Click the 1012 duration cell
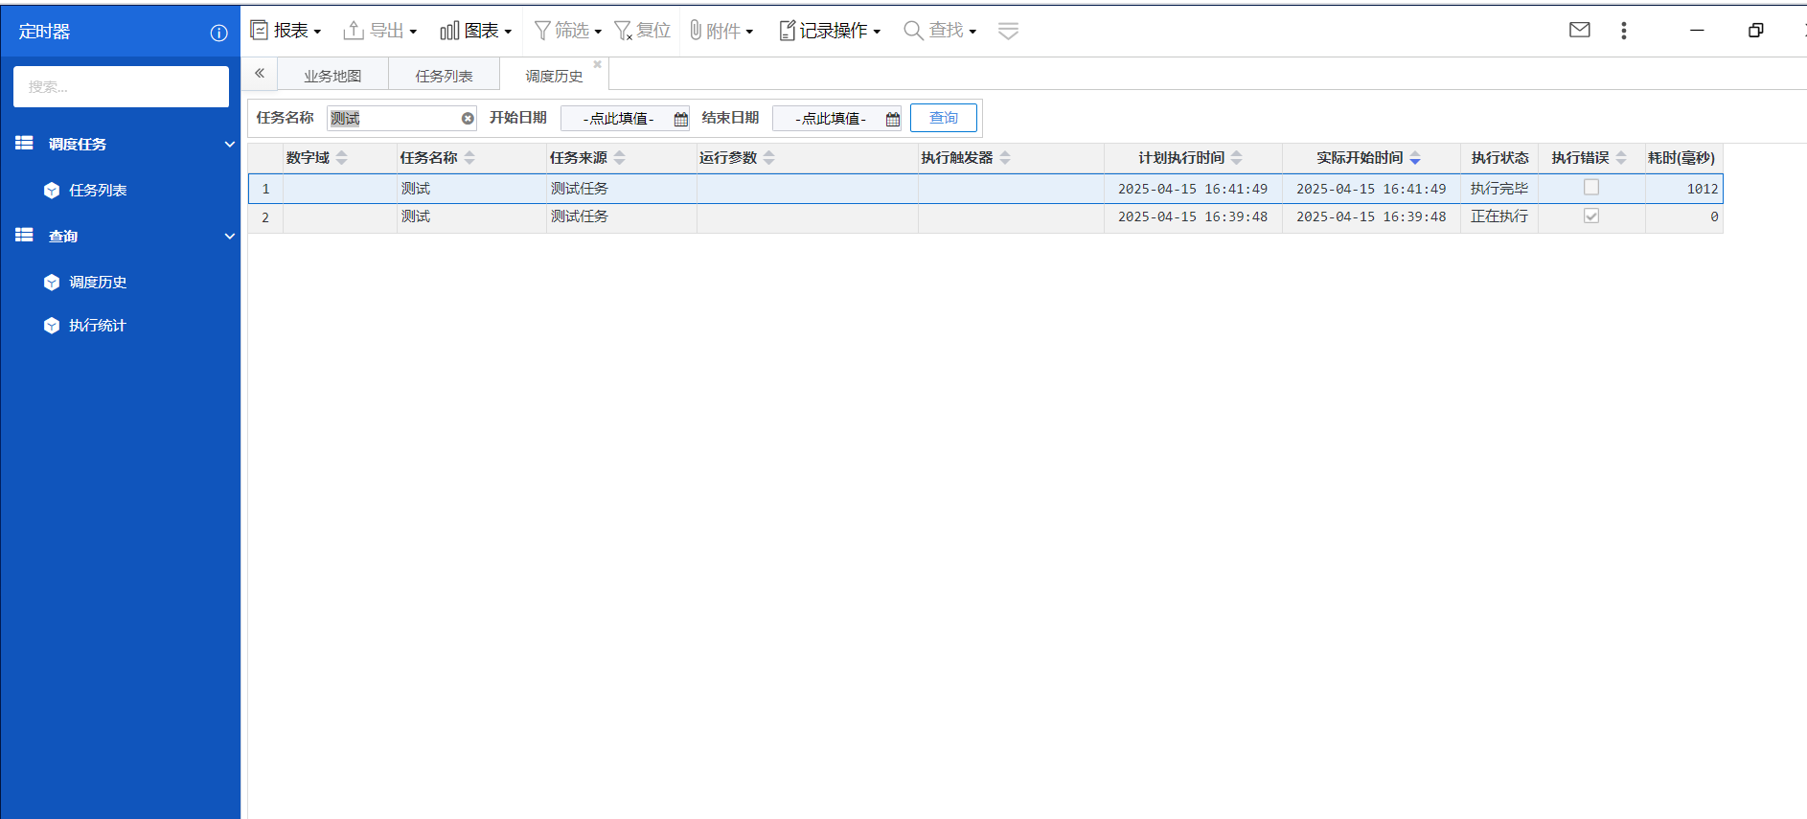The width and height of the screenshot is (1807, 819). click(x=1683, y=189)
